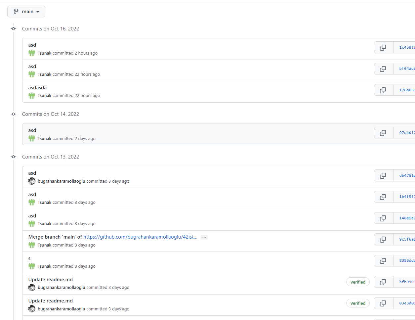Copy the full SHA of commit 1c4b8fb
This screenshot has height=320, width=415.
(x=383, y=47)
